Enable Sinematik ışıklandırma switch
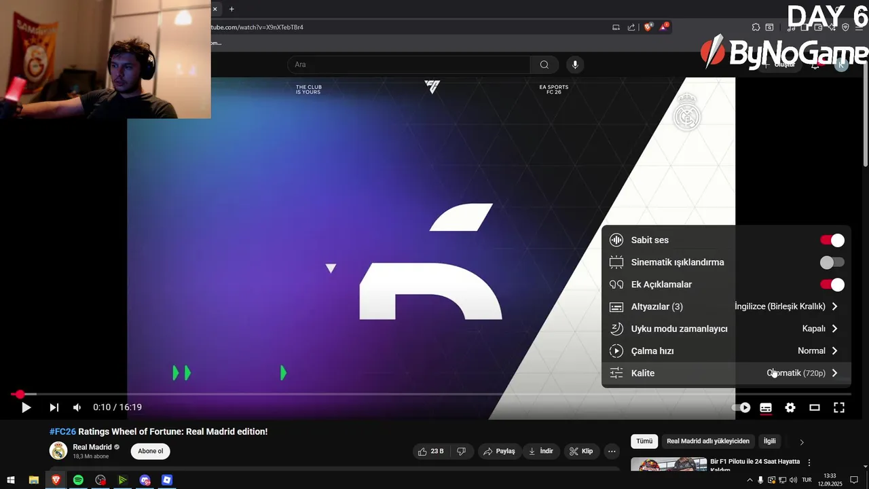 [x=832, y=262]
